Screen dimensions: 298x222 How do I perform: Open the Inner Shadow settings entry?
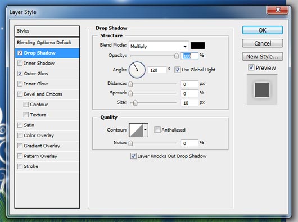(x=39, y=63)
